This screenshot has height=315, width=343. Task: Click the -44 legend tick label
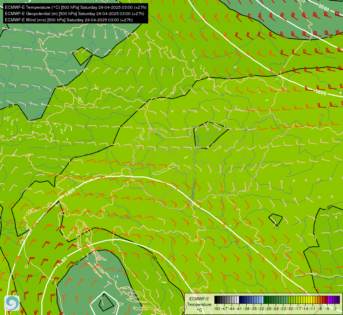(232, 309)
